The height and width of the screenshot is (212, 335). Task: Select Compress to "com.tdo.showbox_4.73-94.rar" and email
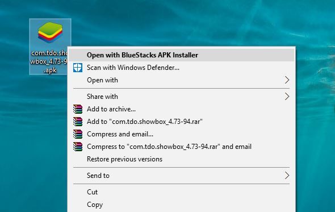[x=182, y=147]
